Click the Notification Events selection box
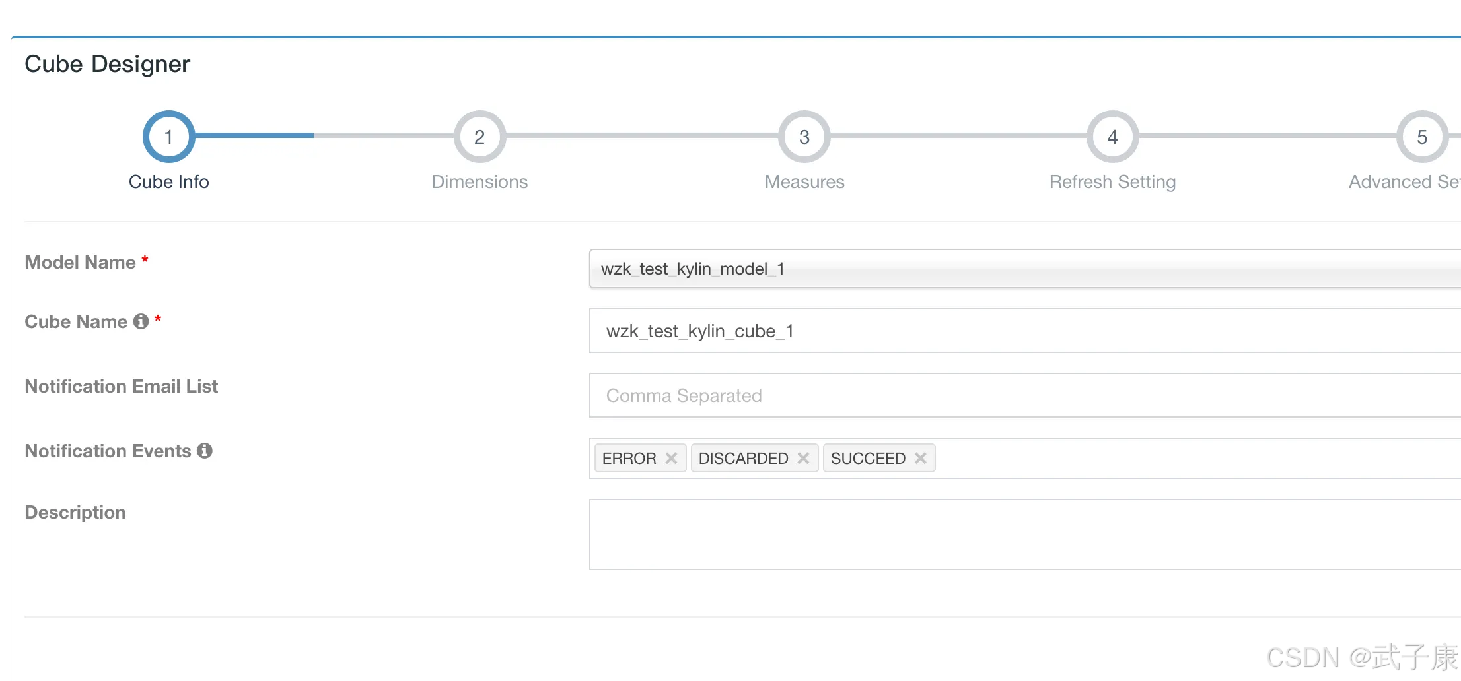 point(1189,458)
